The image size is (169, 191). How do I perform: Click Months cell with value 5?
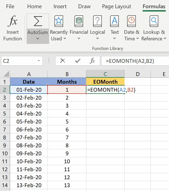[67, 122]
